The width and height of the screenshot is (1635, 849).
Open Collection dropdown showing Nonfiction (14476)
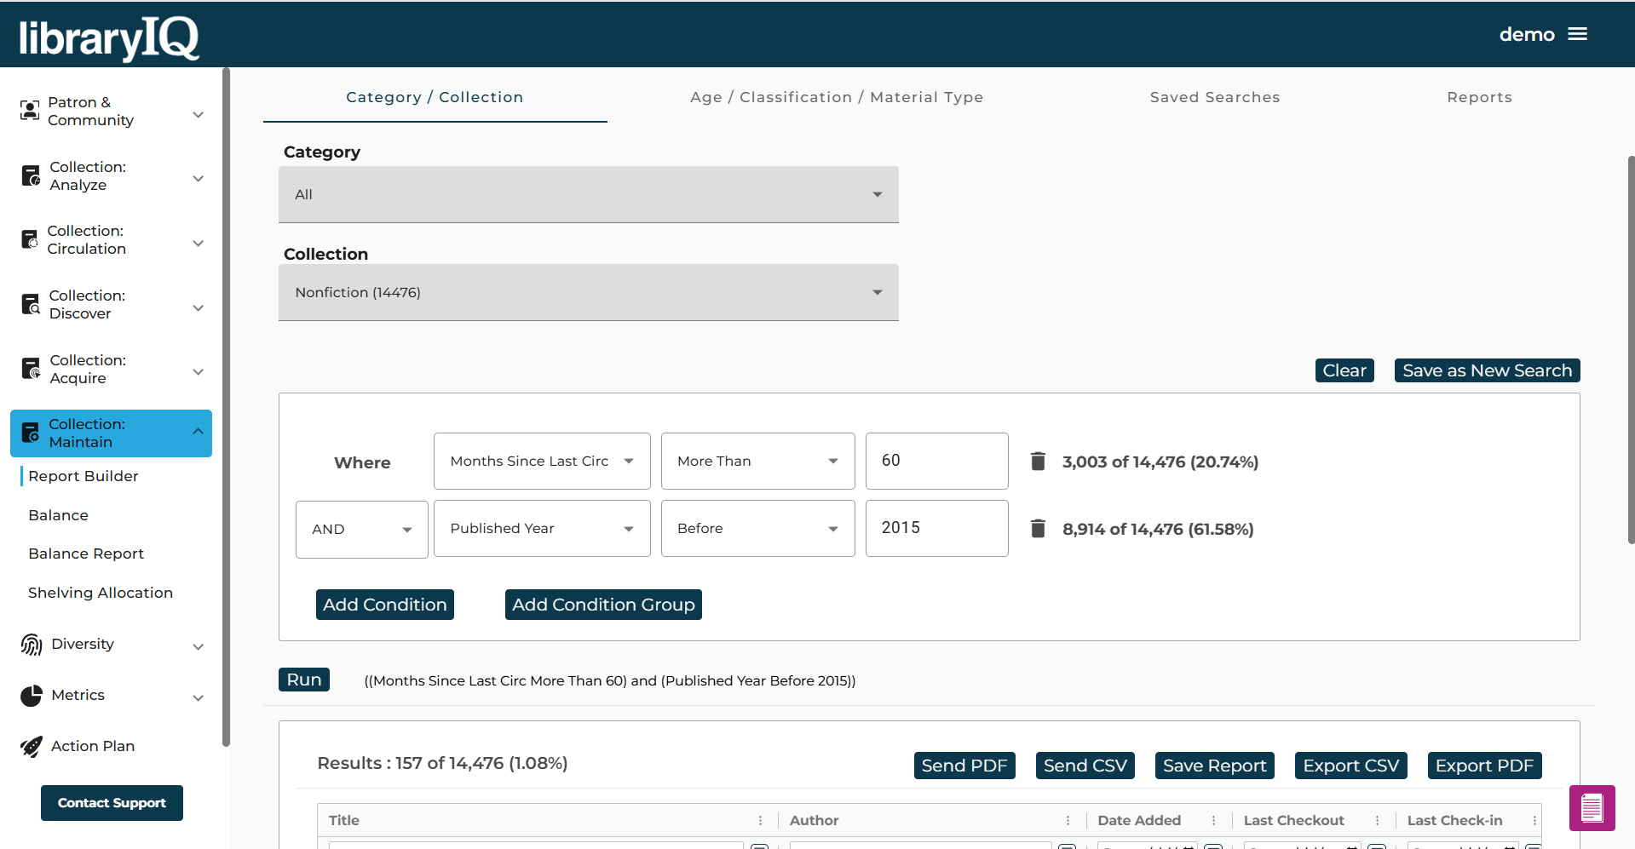tap(588, 292)
